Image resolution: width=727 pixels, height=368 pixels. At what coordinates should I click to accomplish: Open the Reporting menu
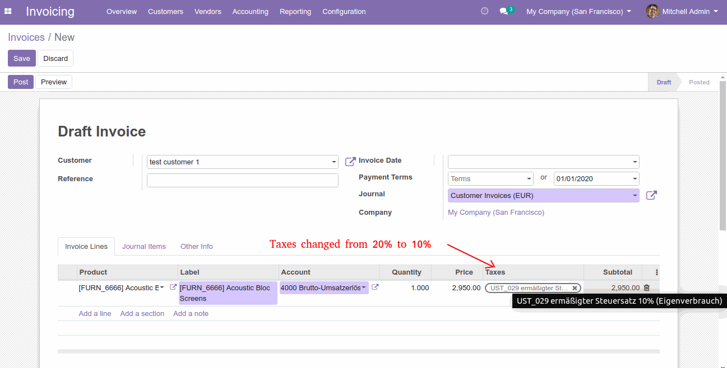(295, 11)
